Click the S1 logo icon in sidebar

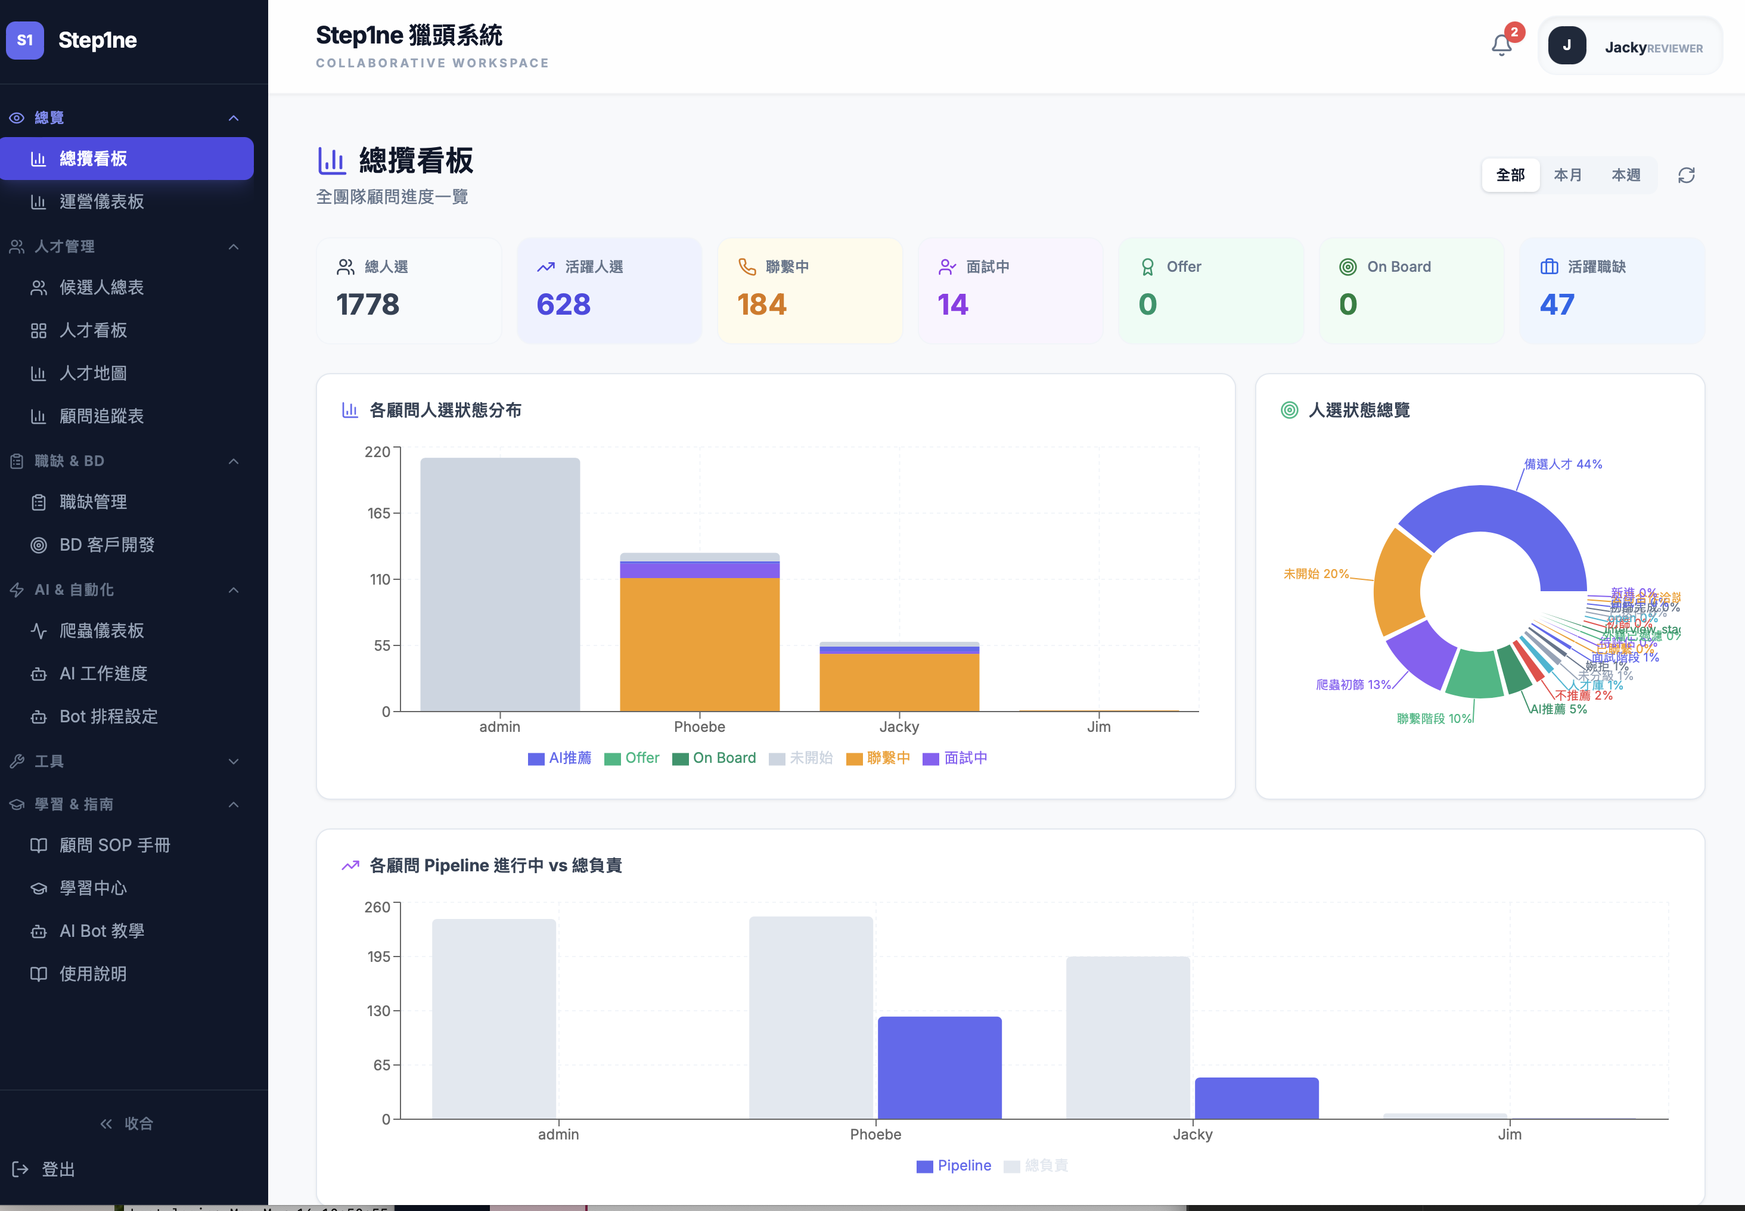(x=25, y=40)
